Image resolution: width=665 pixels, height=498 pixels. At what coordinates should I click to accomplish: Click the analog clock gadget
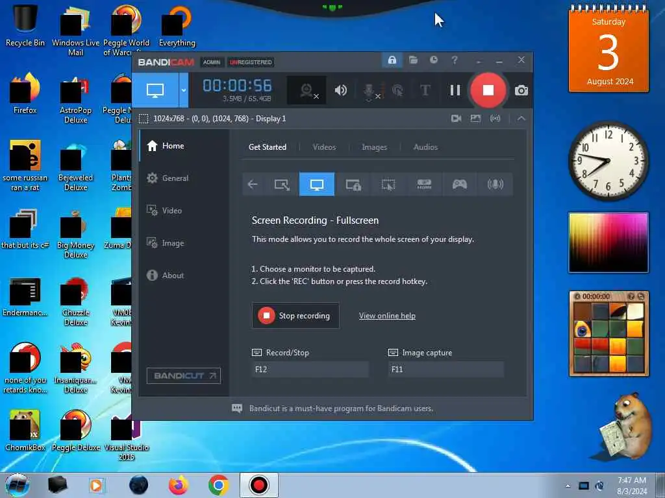609,161
